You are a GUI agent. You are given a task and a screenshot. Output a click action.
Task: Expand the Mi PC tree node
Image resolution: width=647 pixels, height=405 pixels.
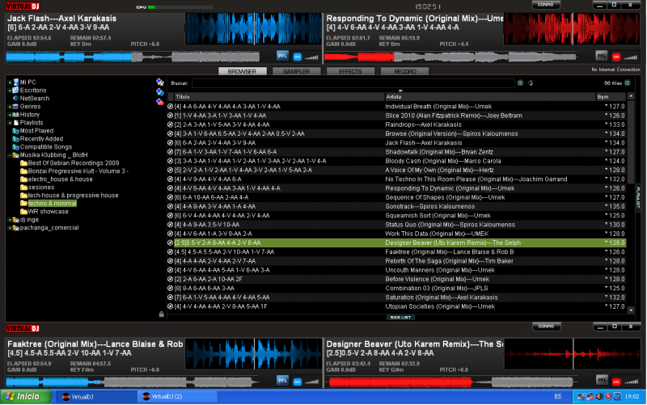click(10, 82)
